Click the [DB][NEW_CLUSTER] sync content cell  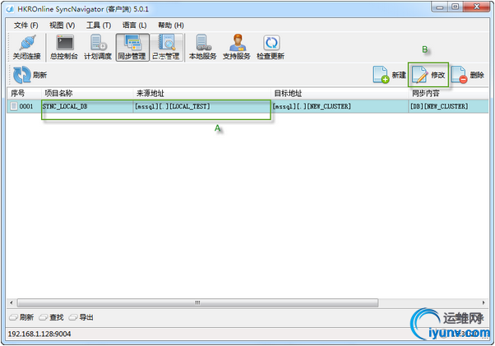(449, 106)
